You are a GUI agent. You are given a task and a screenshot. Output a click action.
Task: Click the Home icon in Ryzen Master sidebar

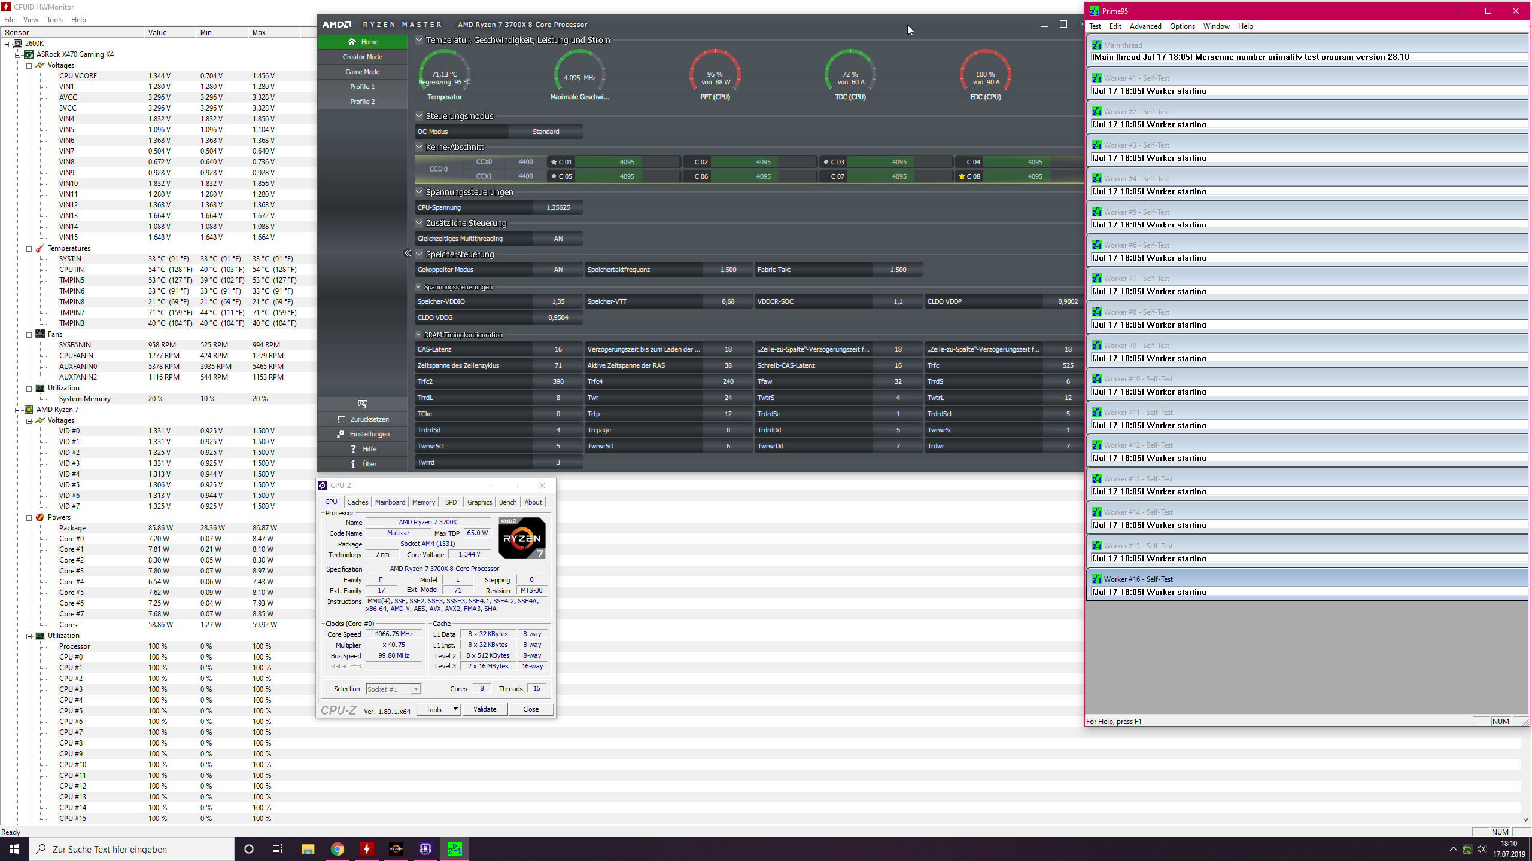click(352, 42)
